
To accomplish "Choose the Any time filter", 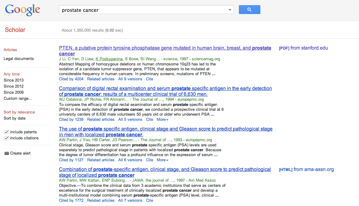I will coord(11,74).
